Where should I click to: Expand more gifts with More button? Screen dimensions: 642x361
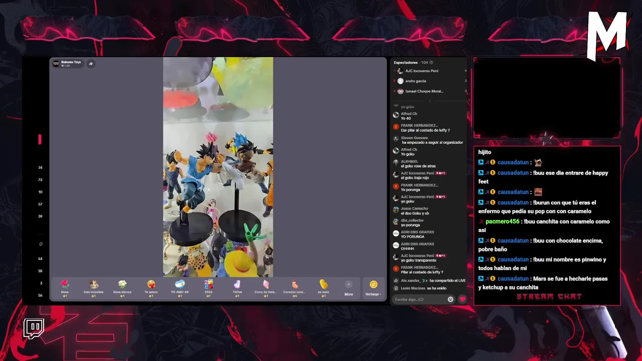pyautogui.click(x=349, y=289)
